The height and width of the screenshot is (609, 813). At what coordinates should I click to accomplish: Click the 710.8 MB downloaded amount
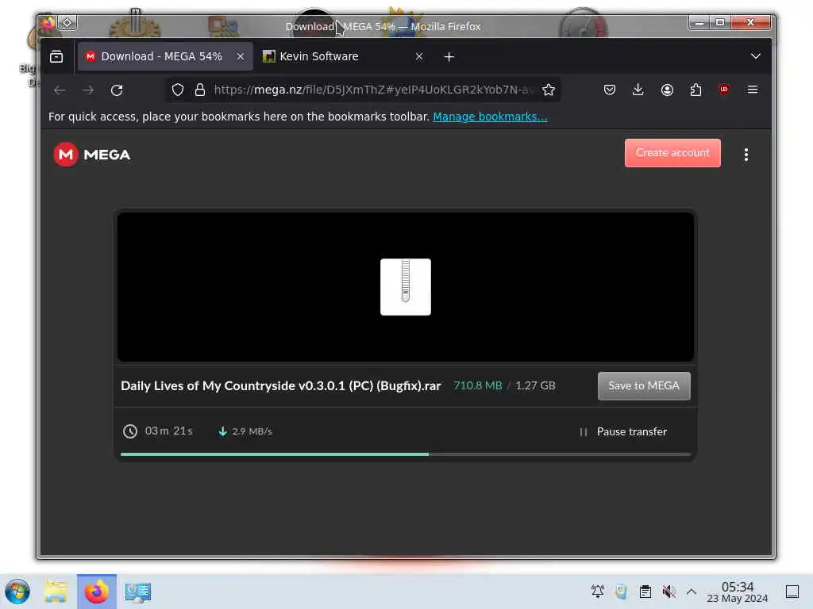[477, 386]
